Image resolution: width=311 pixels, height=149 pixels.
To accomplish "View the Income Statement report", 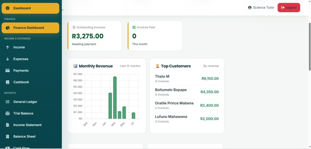I will coord(31,125).
